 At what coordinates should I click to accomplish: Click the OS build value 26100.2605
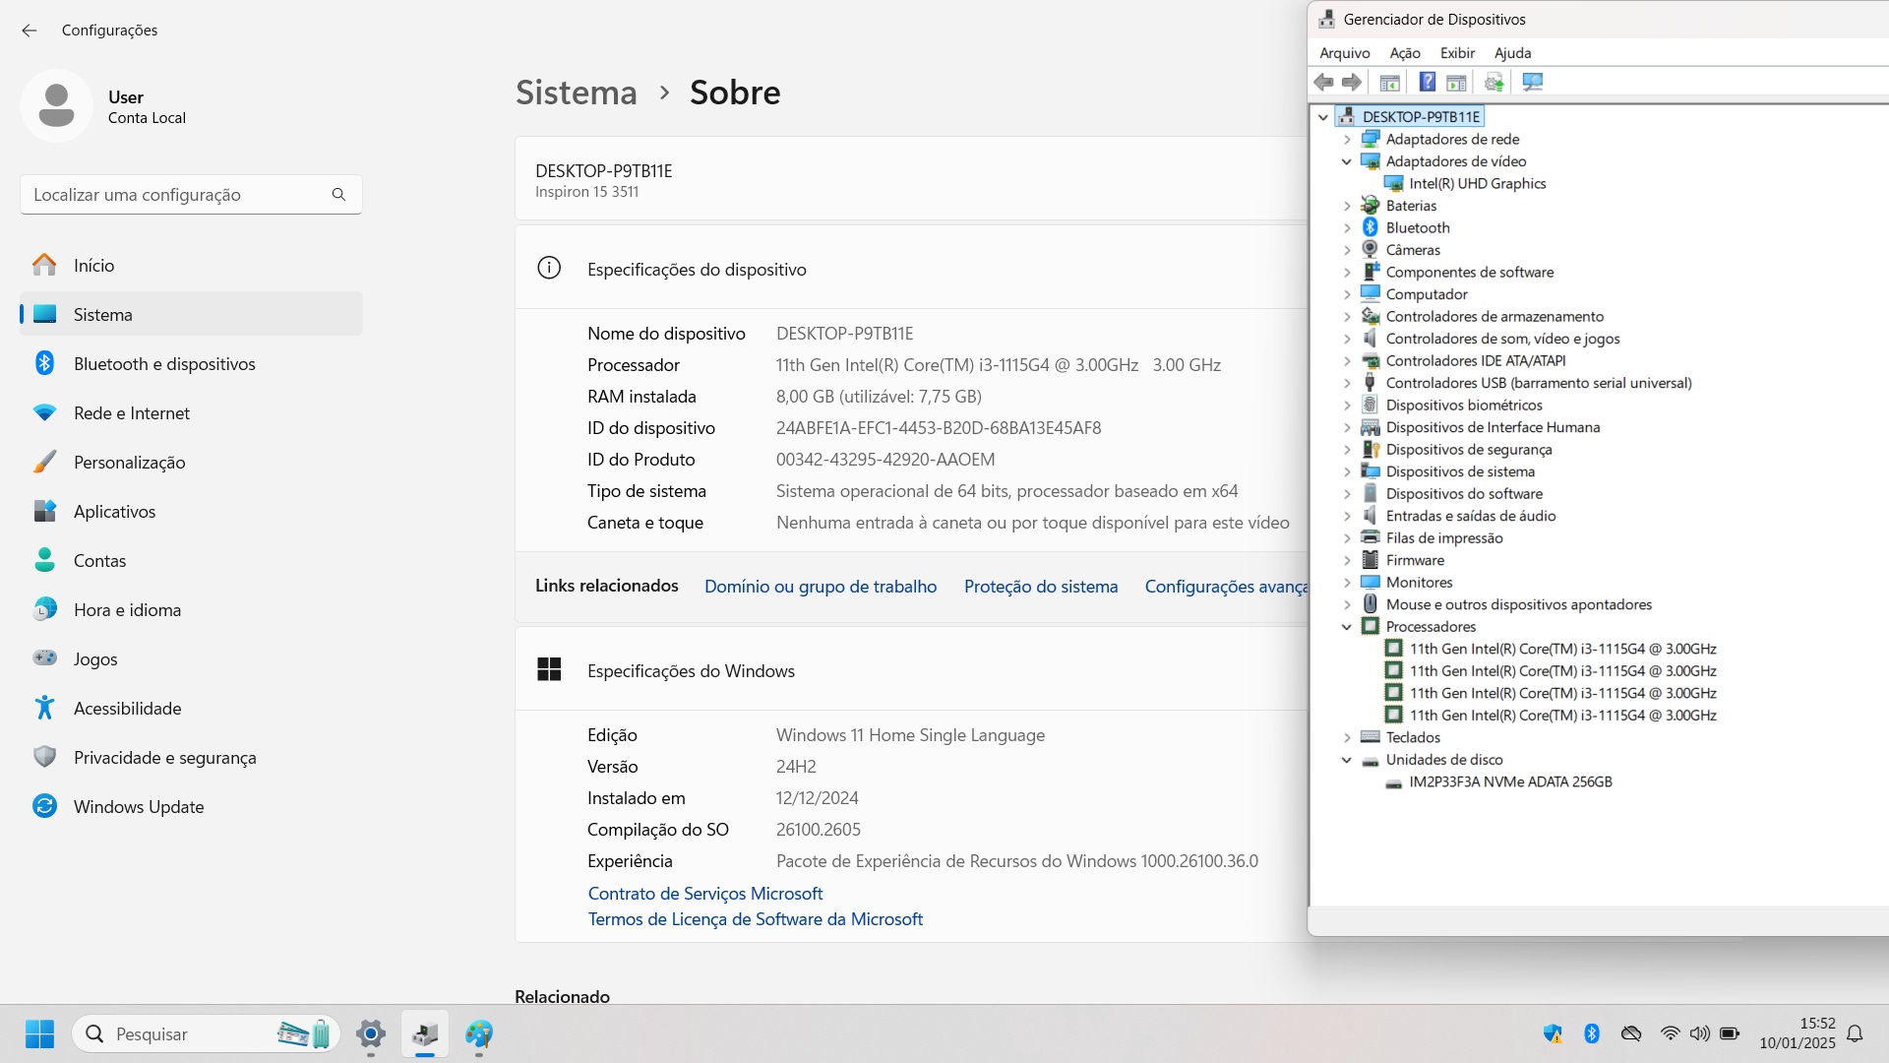click(x=819, y=830)
